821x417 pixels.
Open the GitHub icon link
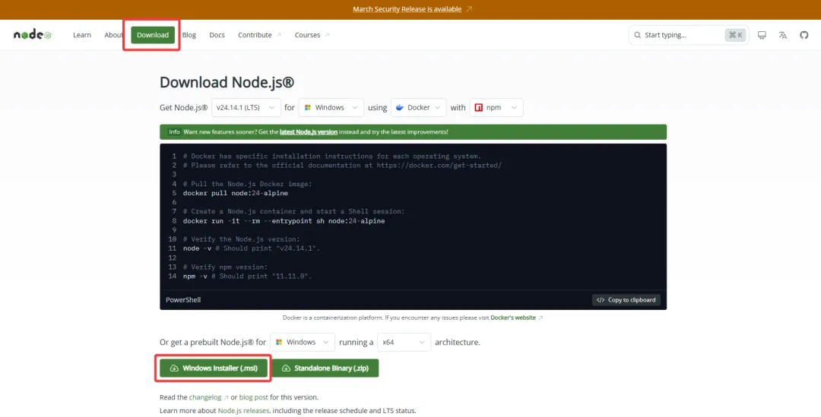point(804,35)
